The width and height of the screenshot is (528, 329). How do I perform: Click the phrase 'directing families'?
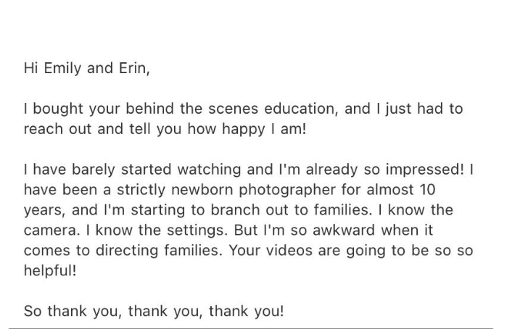[x=157, y=251]
